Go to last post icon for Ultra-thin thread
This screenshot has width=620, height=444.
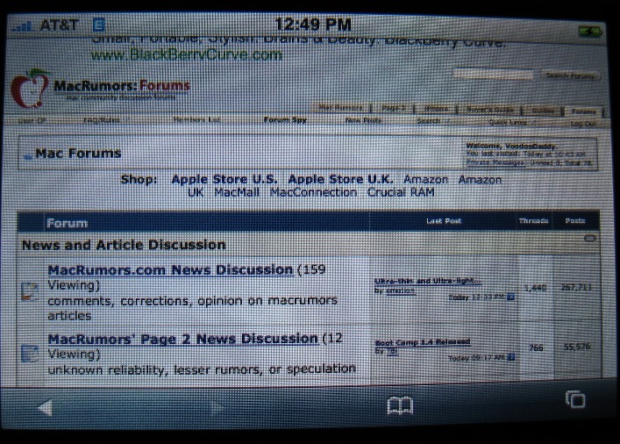click(x=510, y=297)
